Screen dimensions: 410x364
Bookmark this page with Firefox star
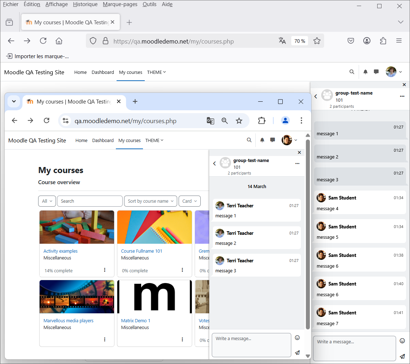point(317,41)
